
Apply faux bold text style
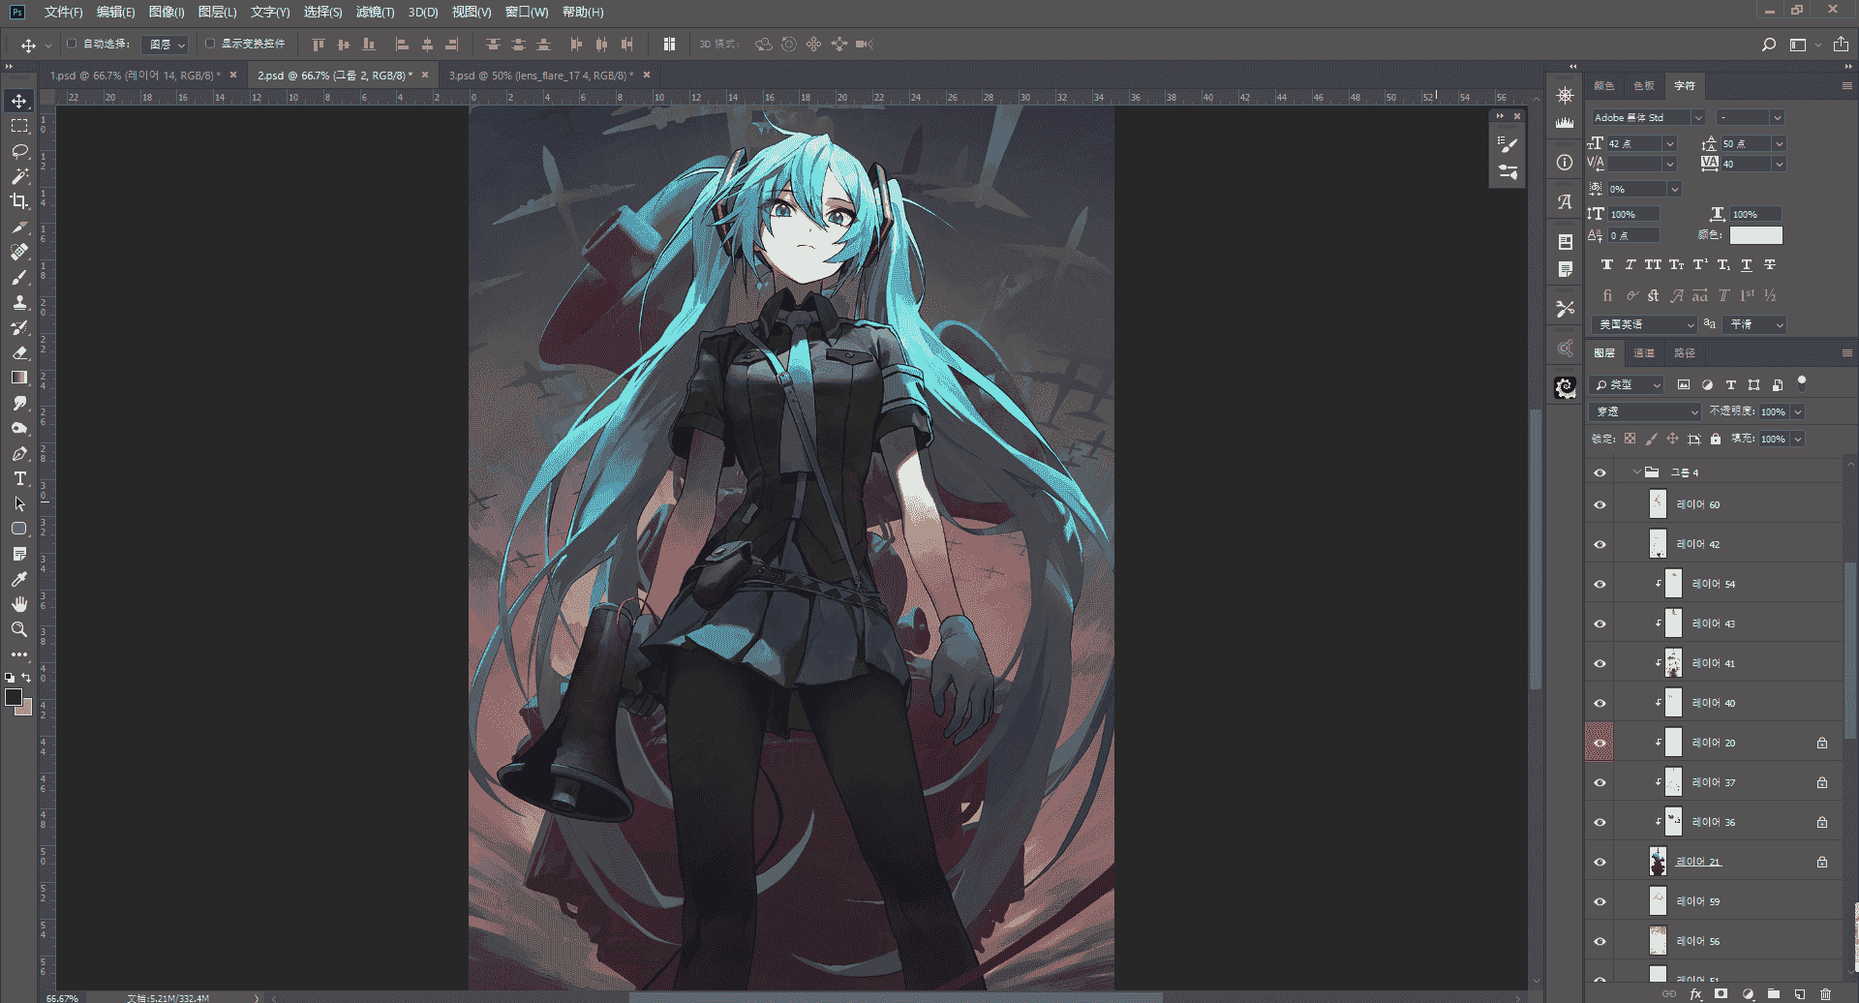point(1606,264)
